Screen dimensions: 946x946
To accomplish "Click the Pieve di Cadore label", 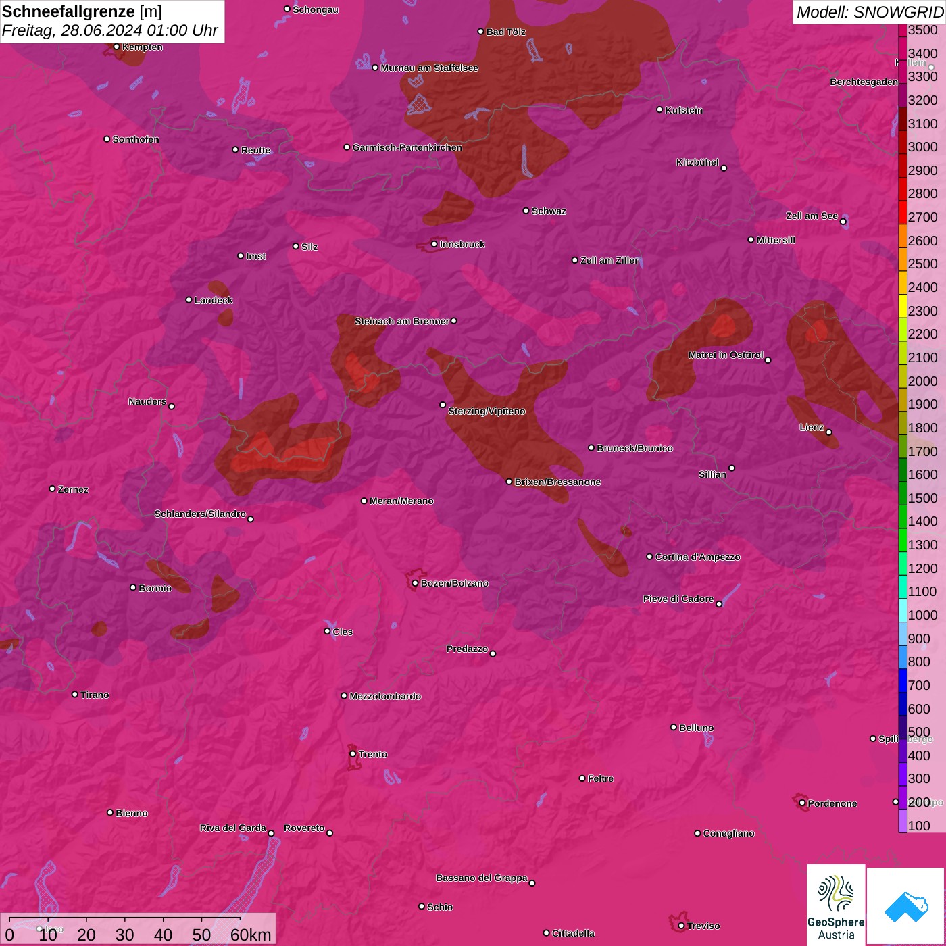I will (678, 599).
